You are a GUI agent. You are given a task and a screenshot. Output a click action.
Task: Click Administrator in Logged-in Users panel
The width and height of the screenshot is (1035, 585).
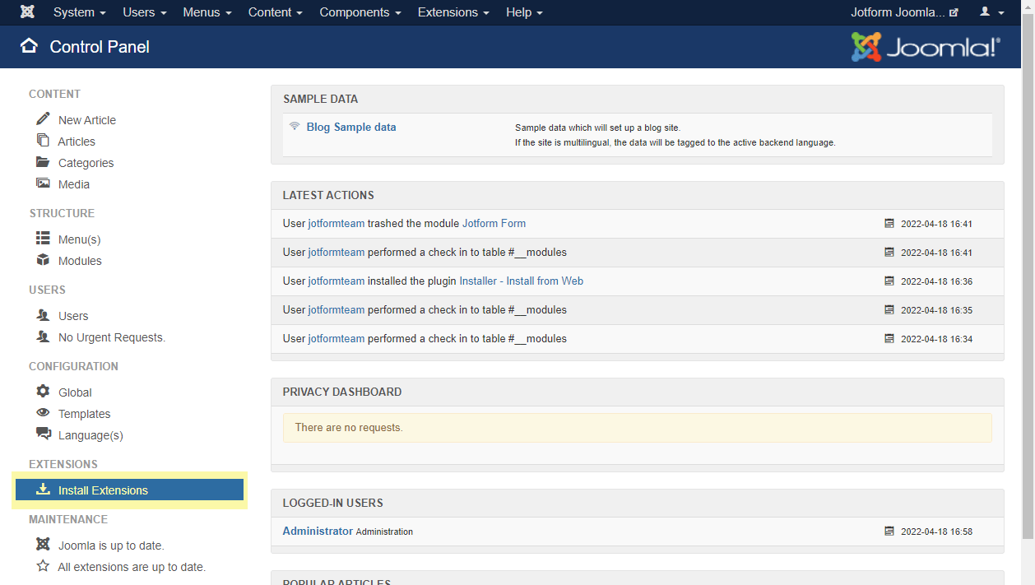318,531
